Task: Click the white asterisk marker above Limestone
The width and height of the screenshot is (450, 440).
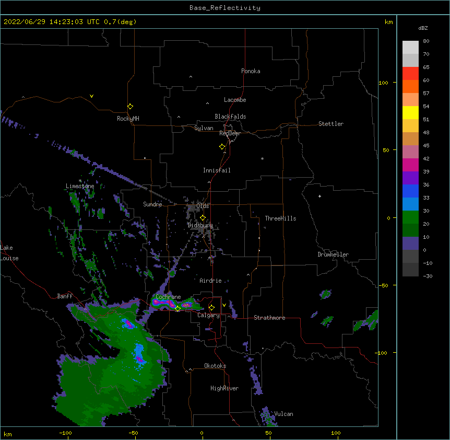Action: (x=80, y=181)
